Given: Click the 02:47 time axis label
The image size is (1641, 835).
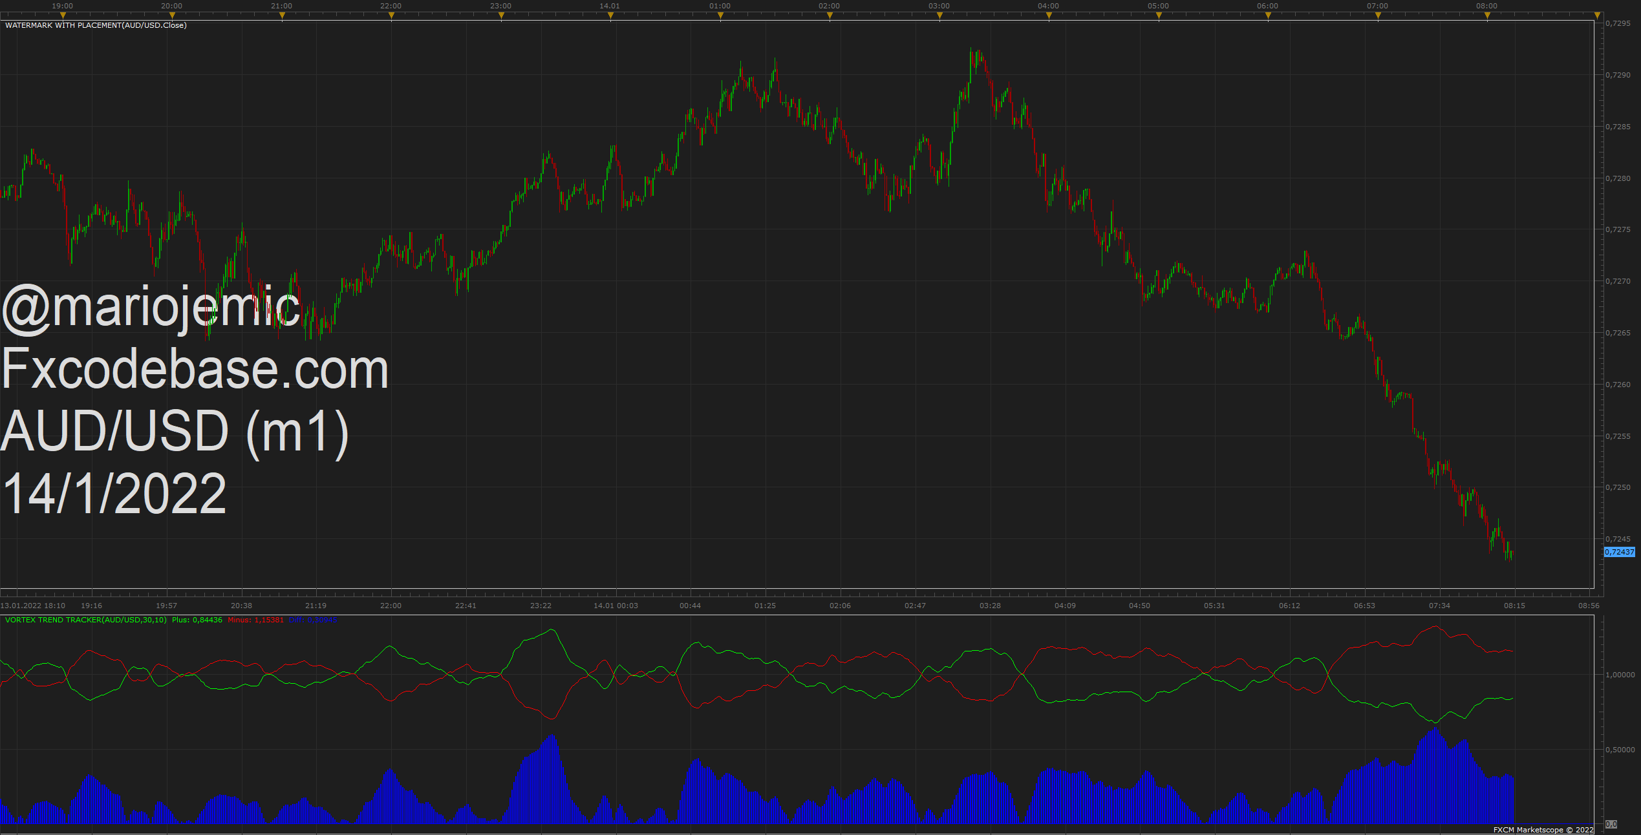Looking at the screenshot, I should point(916,606).
